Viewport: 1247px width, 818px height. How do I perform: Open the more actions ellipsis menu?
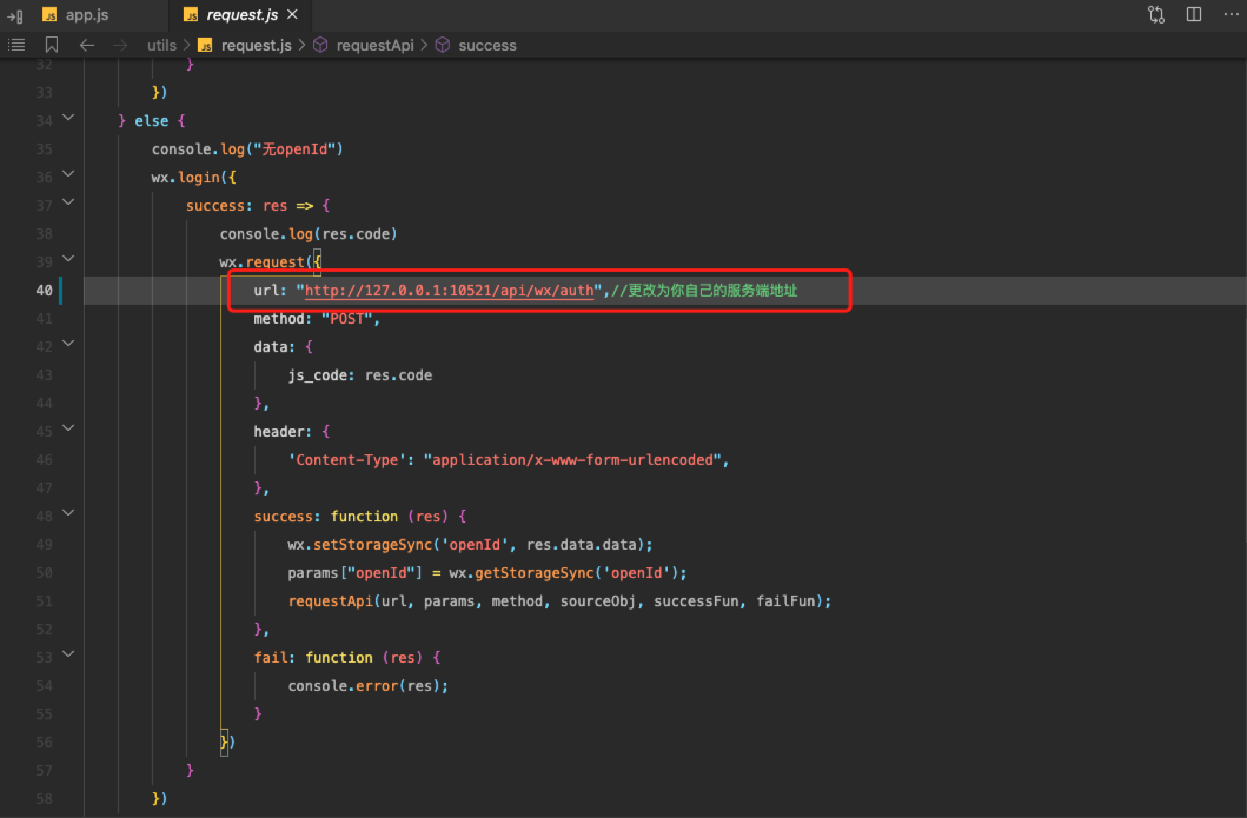pyautogui.click(x=1231, y=15)
